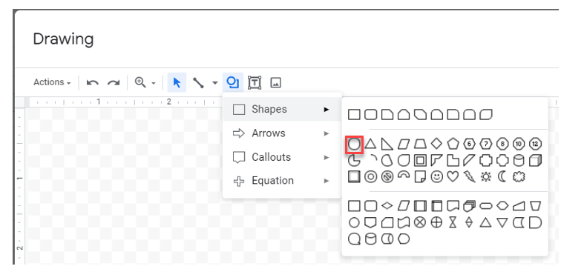Choose the line tool icon

(198, 82)
